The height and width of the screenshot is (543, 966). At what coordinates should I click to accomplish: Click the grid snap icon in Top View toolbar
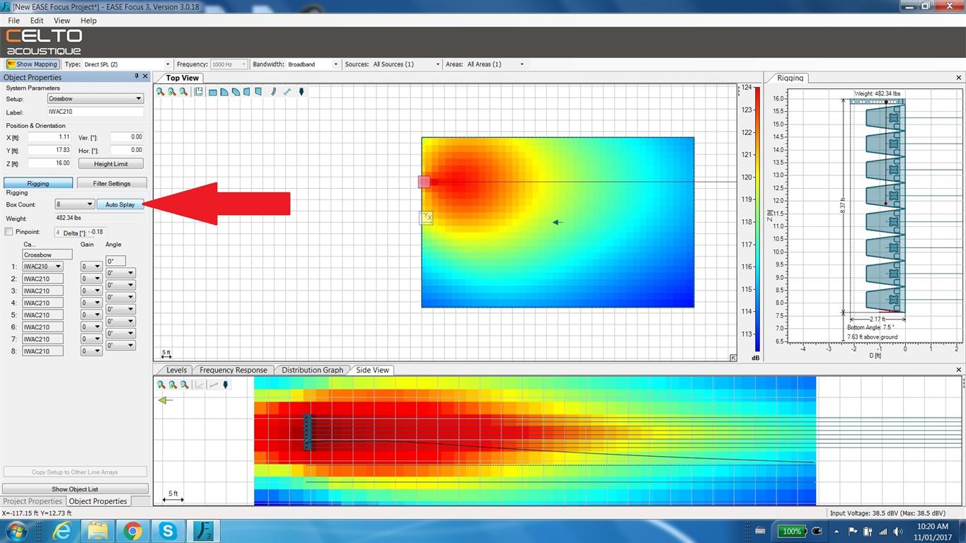click(x=199, y=92)
